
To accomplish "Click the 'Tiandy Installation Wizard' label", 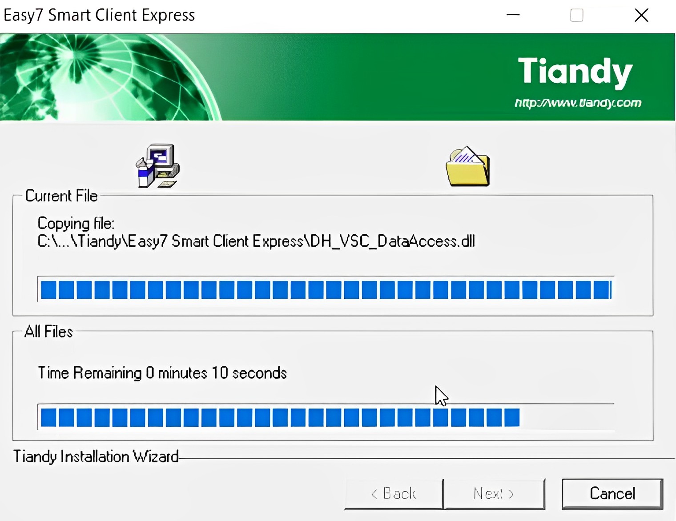I will [x=96, y=457].
